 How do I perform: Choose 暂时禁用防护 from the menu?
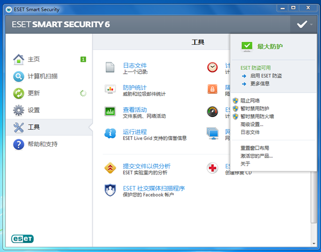(x=254, y=108)
